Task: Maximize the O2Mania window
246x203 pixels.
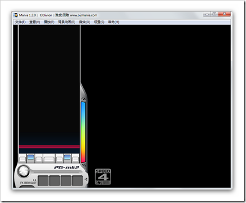Action: (214, 14)
